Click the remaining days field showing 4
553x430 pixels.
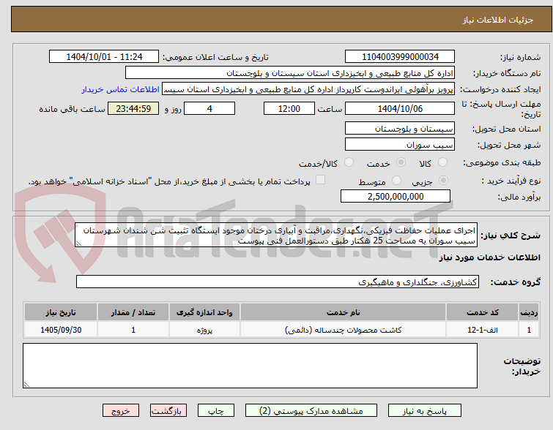[x=209, y=108]
